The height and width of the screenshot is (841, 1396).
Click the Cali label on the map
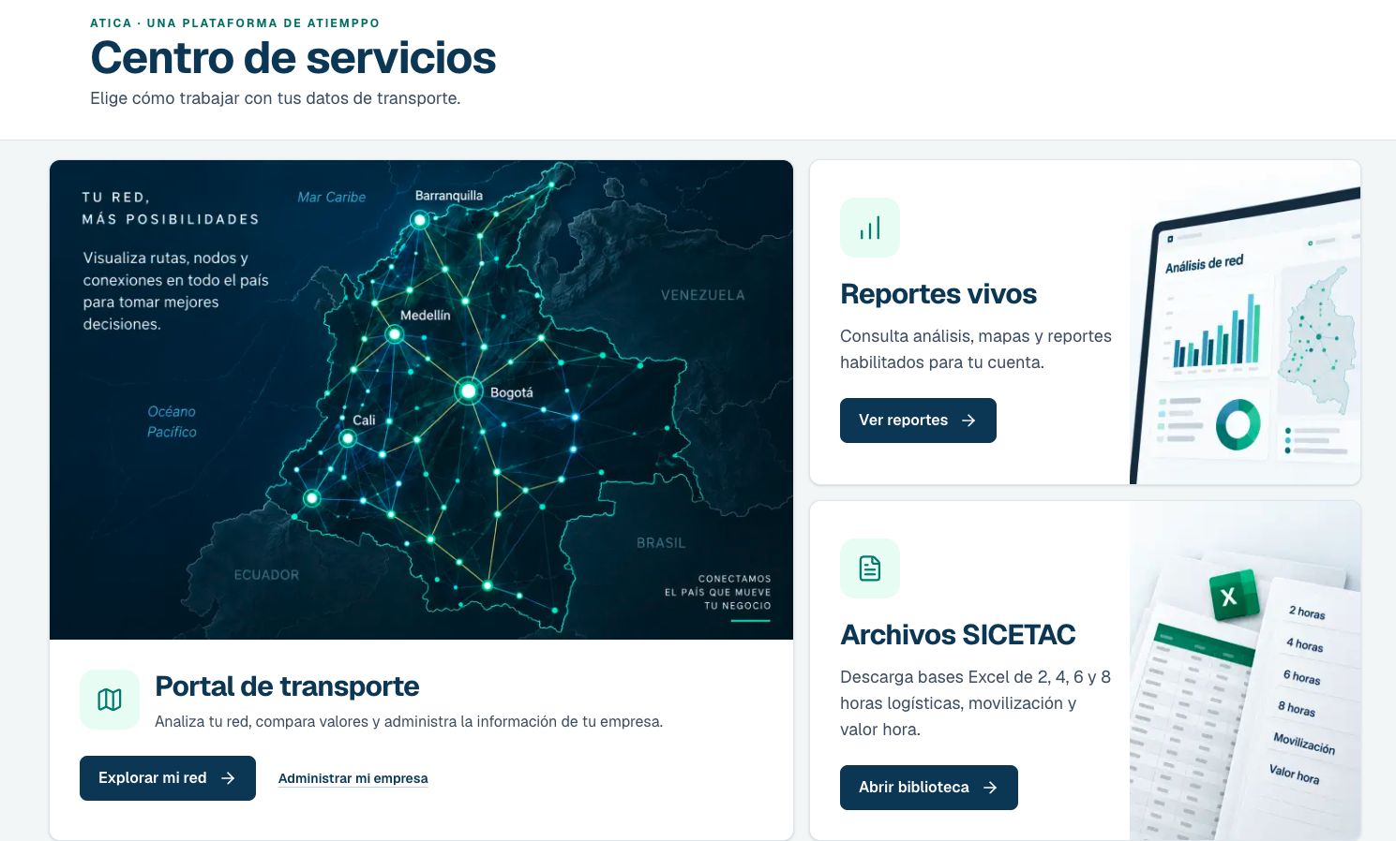pos(364,420)
